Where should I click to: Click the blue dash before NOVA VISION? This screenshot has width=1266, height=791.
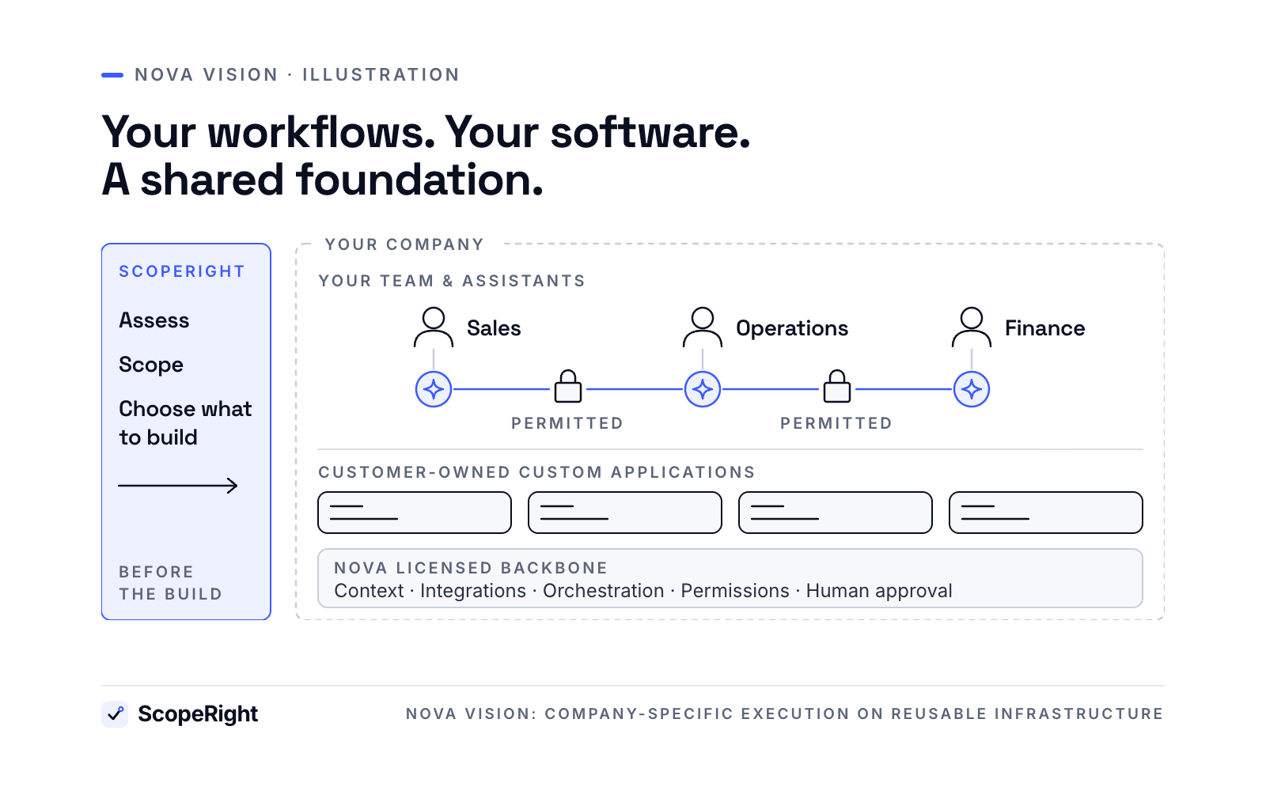(112, 75)
